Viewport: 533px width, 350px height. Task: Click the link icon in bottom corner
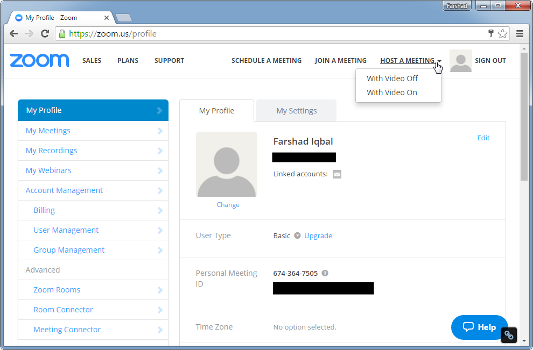click(x=509, y=335)
